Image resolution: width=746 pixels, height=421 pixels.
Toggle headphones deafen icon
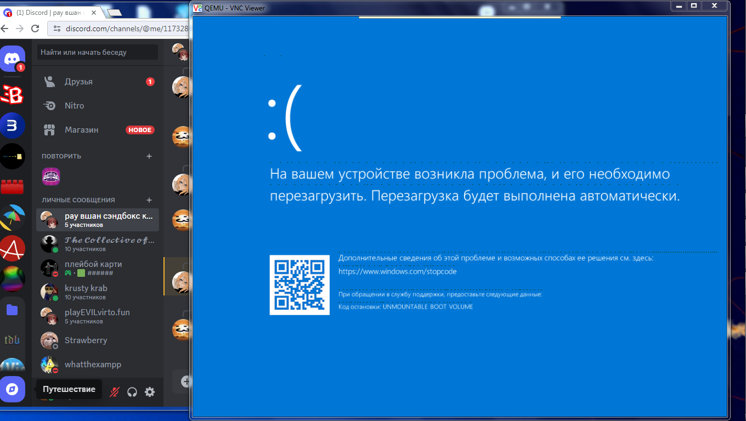pos(132,392)
